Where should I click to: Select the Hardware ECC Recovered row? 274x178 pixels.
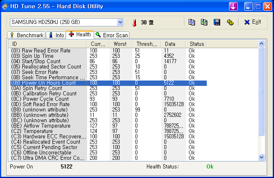point(109,137)
